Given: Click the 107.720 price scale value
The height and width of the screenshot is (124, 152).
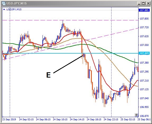Looking at the screenshot, I should (x=144, y=27).
